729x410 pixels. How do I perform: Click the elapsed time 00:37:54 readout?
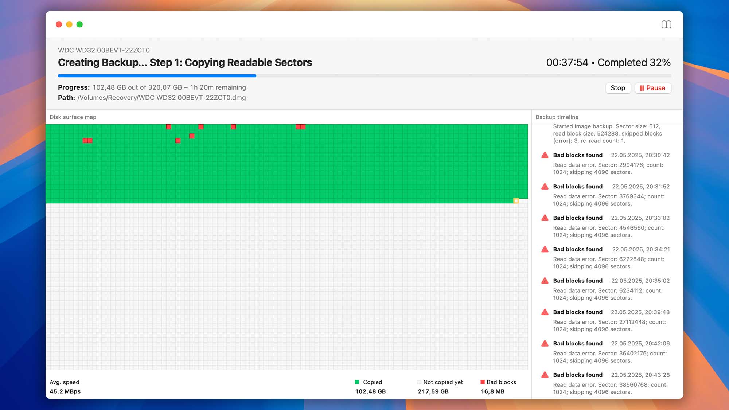tap(567, 62)
